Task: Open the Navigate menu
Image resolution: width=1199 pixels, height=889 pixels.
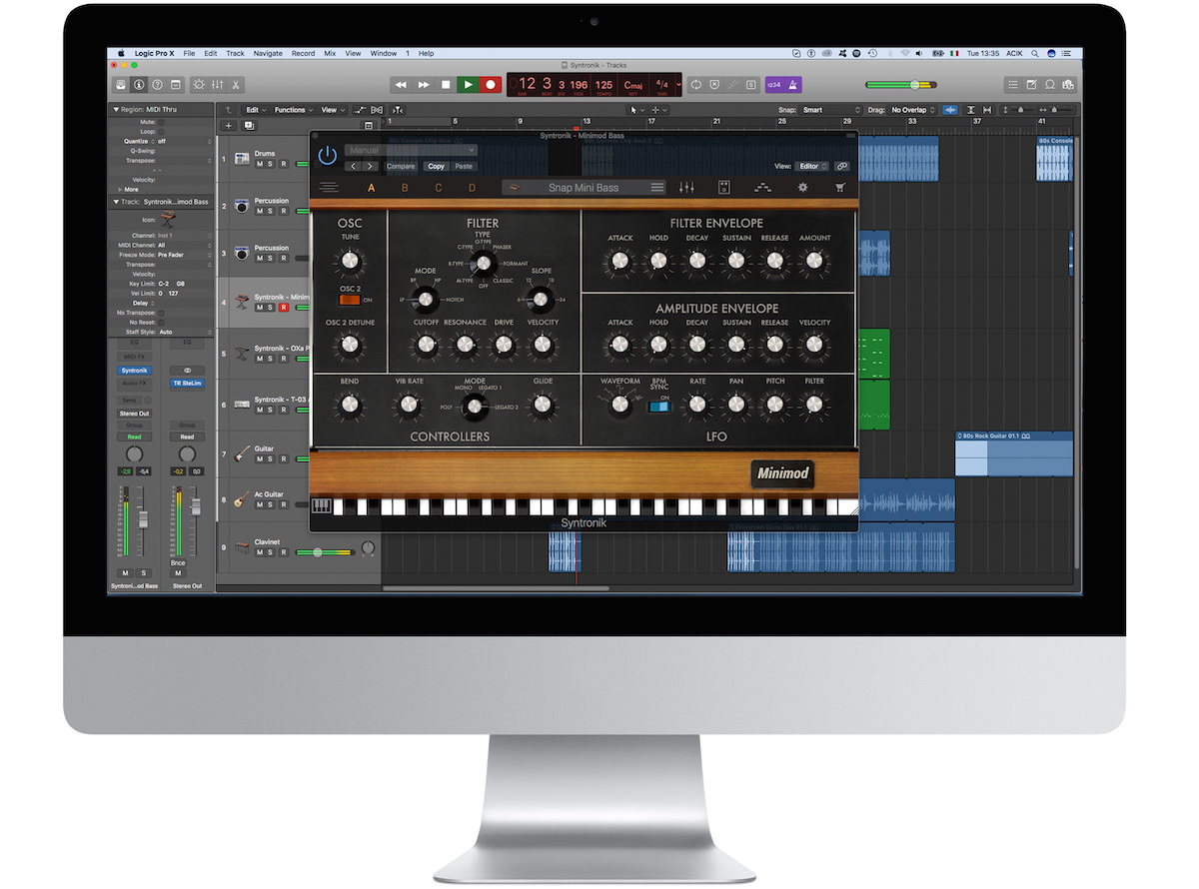Action: [268, 53]
